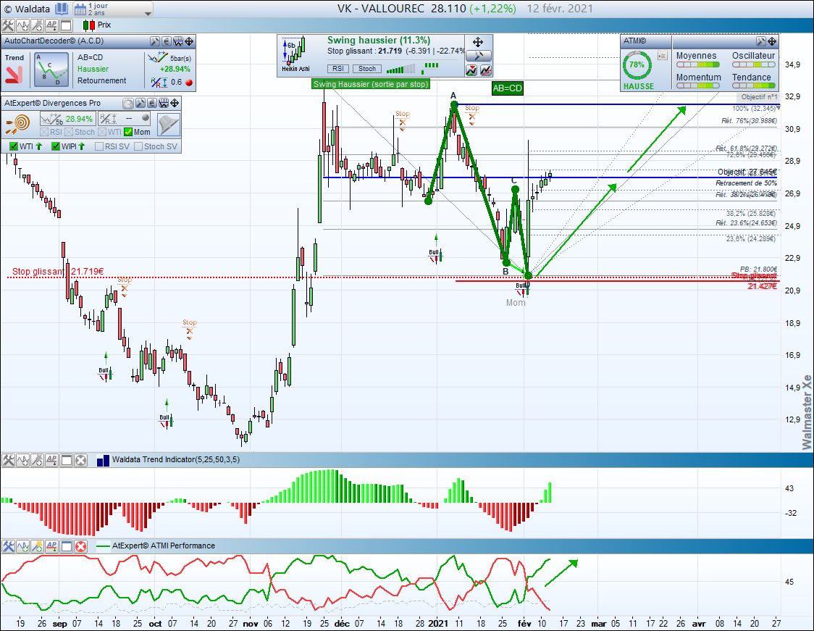Click the Oscillateur strength bar

[754, 65]
